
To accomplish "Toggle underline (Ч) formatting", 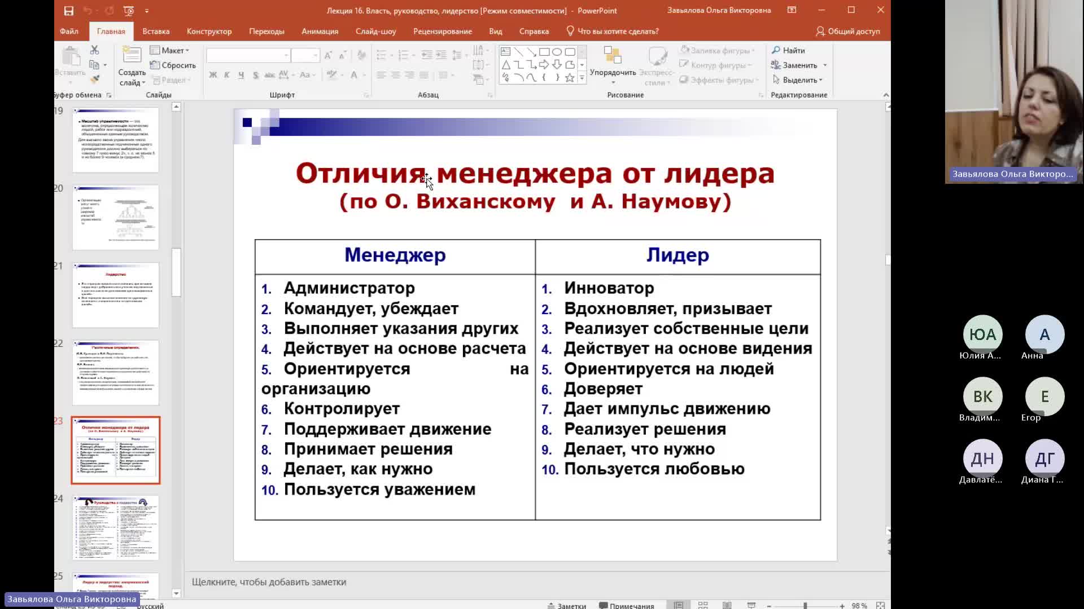I will [241, 74].
